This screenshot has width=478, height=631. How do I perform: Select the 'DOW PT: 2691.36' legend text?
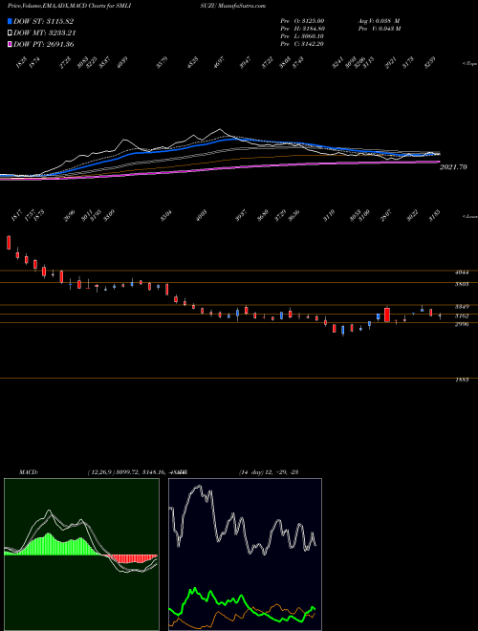pyautogui.click(x=43, y=44)
